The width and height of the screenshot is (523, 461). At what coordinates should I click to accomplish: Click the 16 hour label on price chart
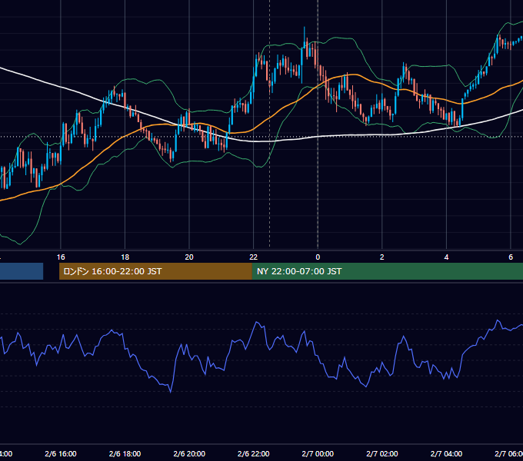pyautogui.click(x=61, y=257)
